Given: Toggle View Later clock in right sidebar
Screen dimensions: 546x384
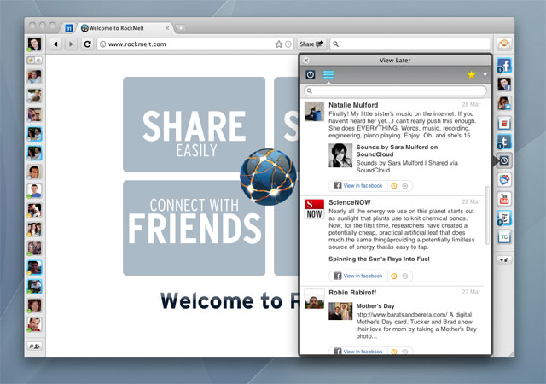Looking at the screenshot, I should click(x=504, y=160).
